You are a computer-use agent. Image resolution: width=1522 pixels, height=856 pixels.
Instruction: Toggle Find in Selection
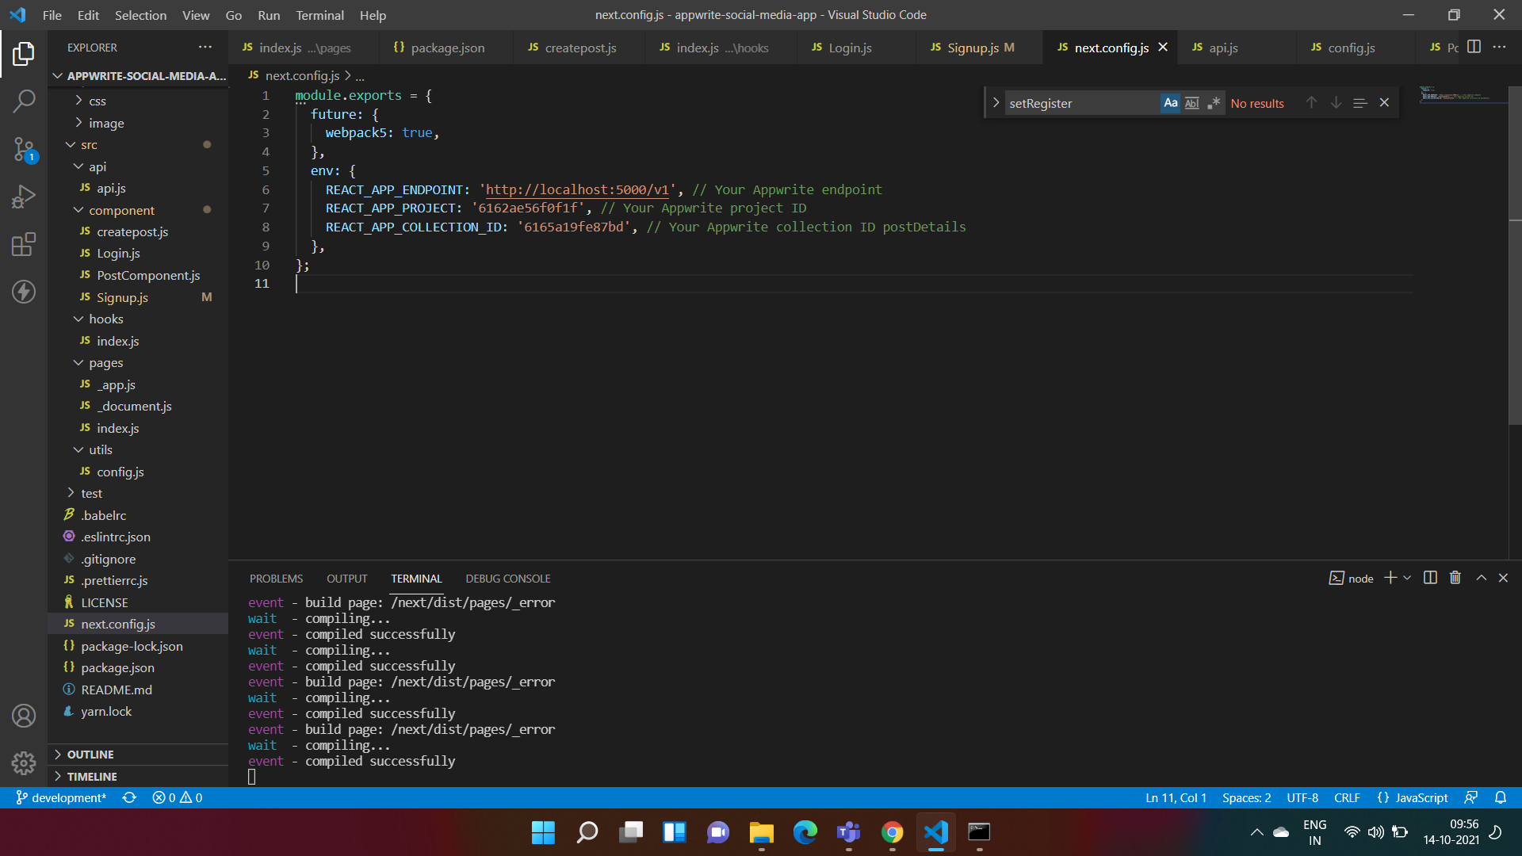[x=1360, y=103]
